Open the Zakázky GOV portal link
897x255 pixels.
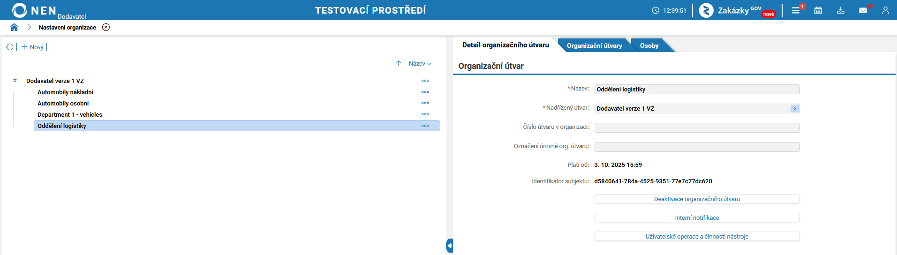[x=737, y=10]
